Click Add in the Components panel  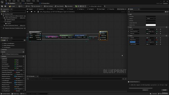click(x=3, y=11)
